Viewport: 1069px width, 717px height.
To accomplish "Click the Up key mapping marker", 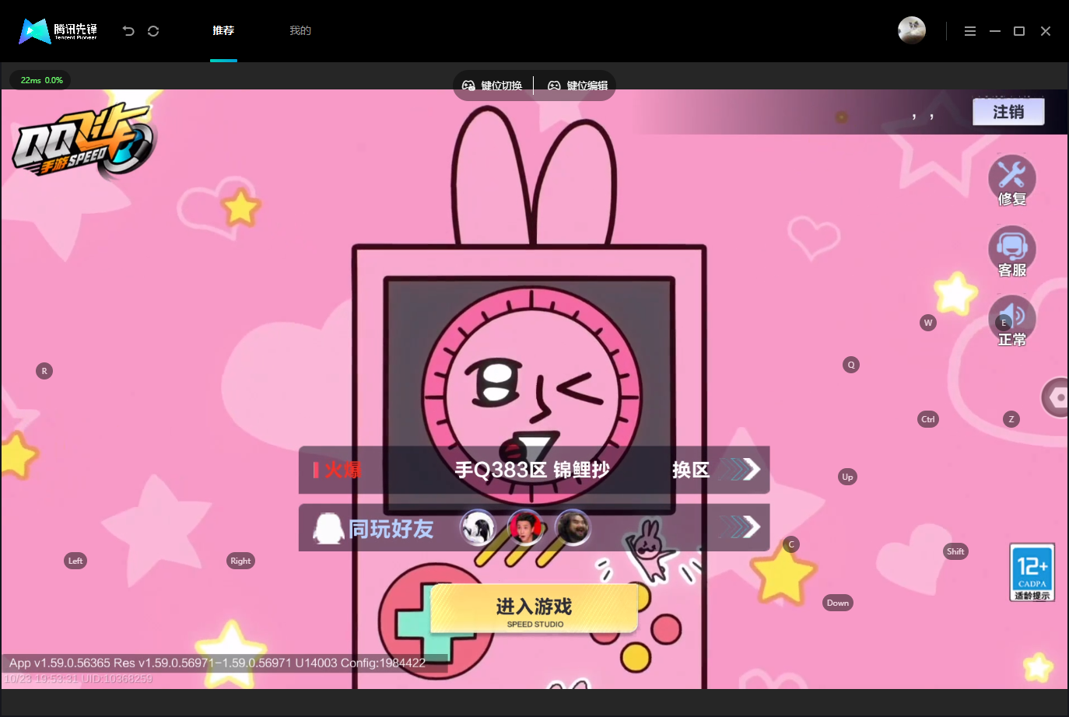I will [848, 477].
